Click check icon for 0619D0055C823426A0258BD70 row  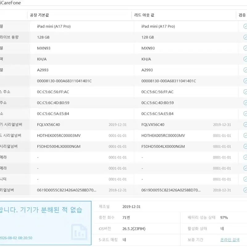[245, 190]
